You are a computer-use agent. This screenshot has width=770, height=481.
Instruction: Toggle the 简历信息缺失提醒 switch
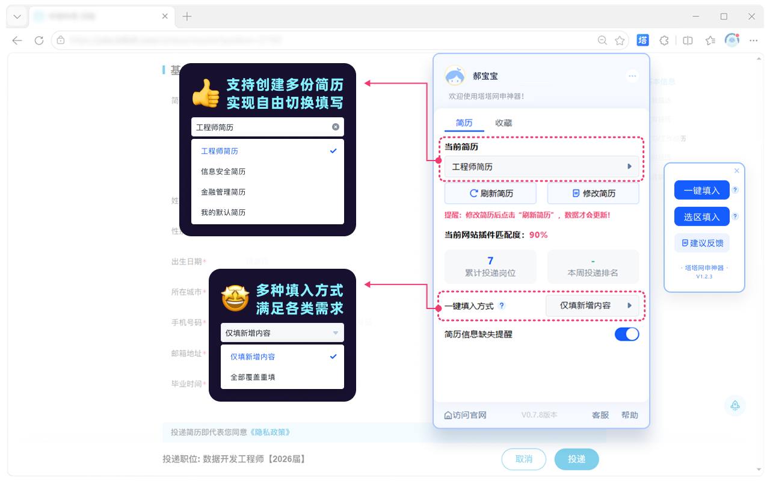pos(627,334)
